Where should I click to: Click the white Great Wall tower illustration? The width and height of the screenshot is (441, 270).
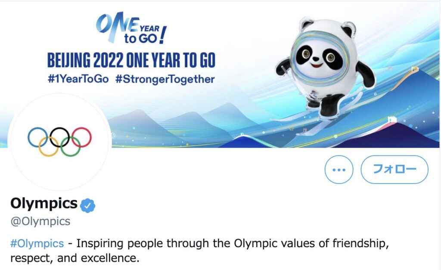point(392,120)
